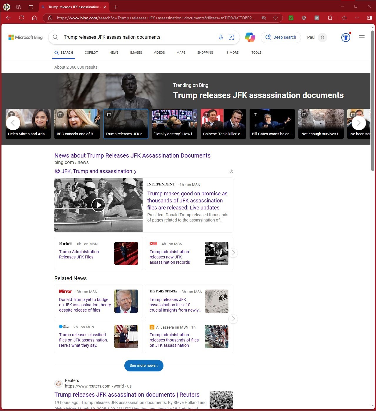The height and width of the screenshot is (411, 376).
Task: Show more top news cards with arrow
Action: (x=233, y=253)
